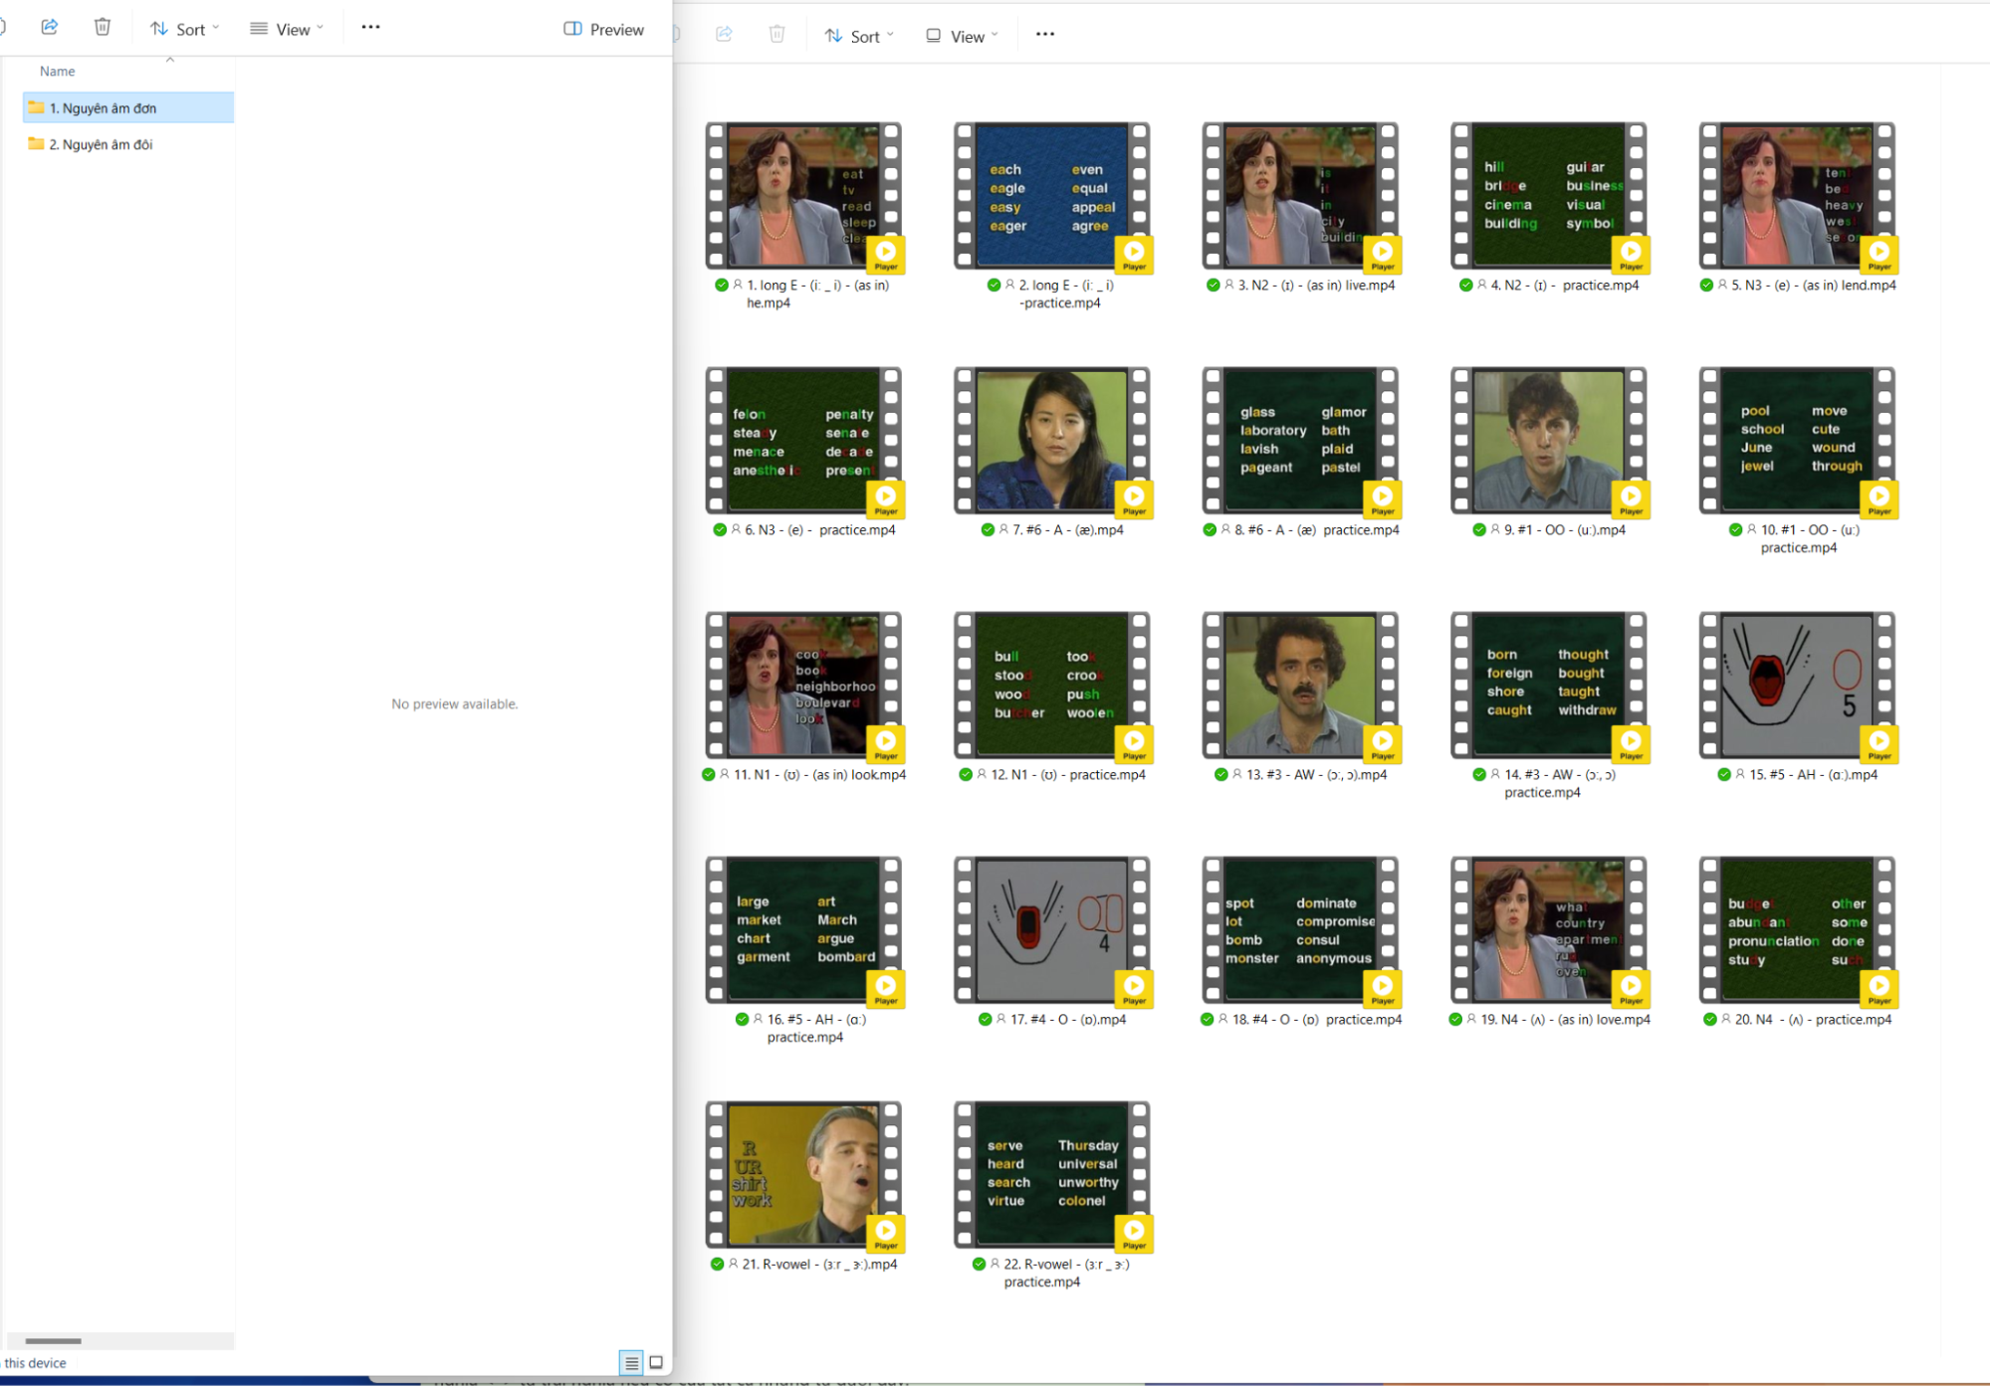Select video 15. #5 - AH mouth diagram thumbnail
Screen dimensions: 1990x1386
tap(1796, 687)
